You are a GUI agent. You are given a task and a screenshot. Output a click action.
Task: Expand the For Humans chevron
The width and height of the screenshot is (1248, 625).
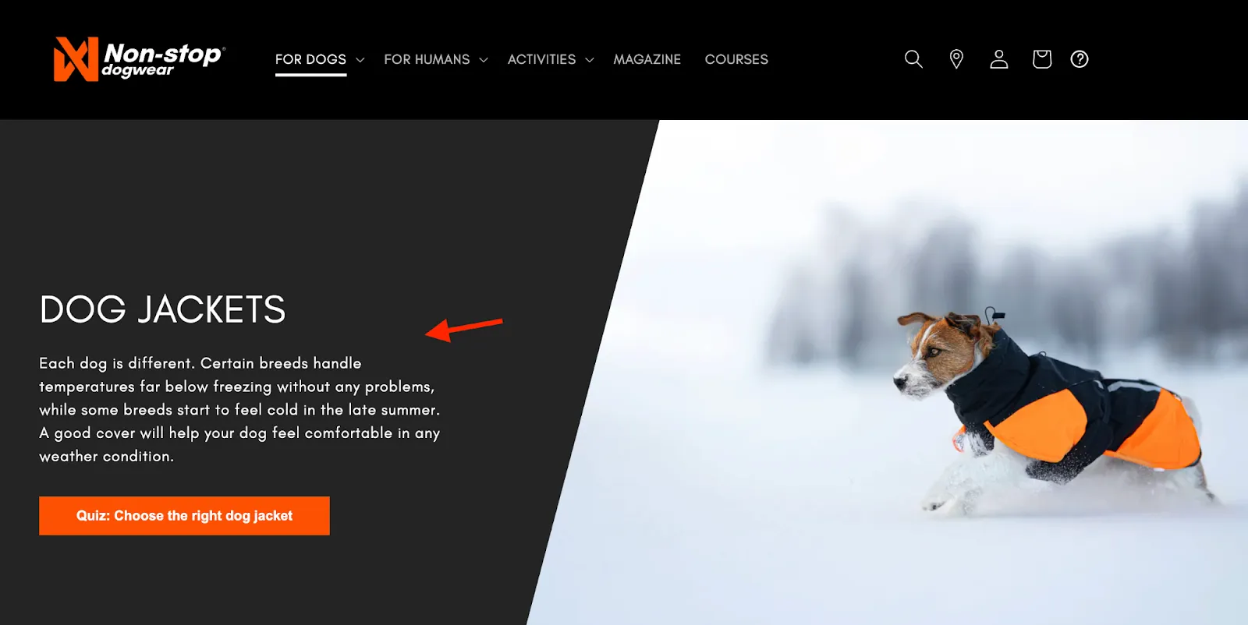[484, 60]
